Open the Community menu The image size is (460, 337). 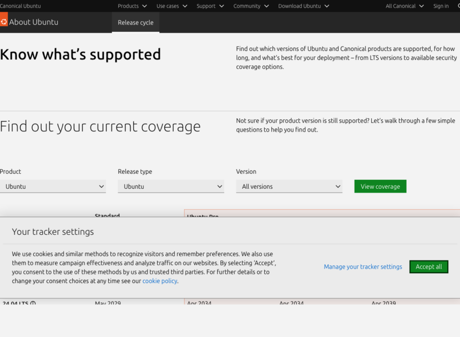coord(251,6)
